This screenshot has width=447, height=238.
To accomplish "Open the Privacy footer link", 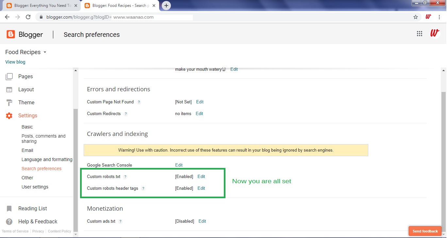I will [38, 231].
